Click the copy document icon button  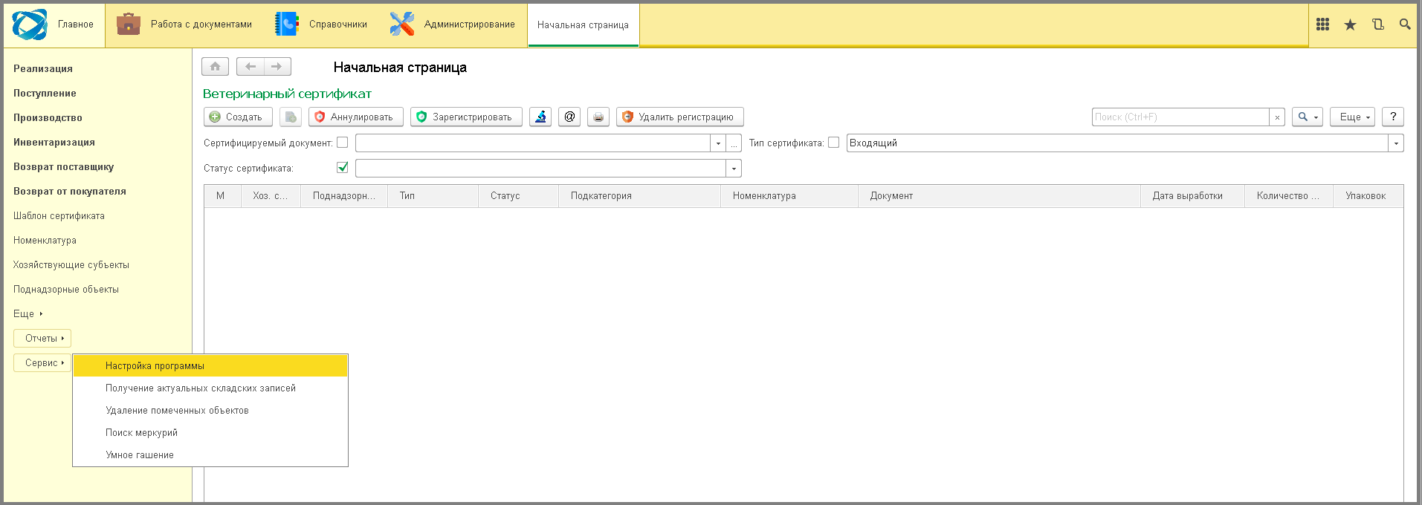click(x=291, y=117)
